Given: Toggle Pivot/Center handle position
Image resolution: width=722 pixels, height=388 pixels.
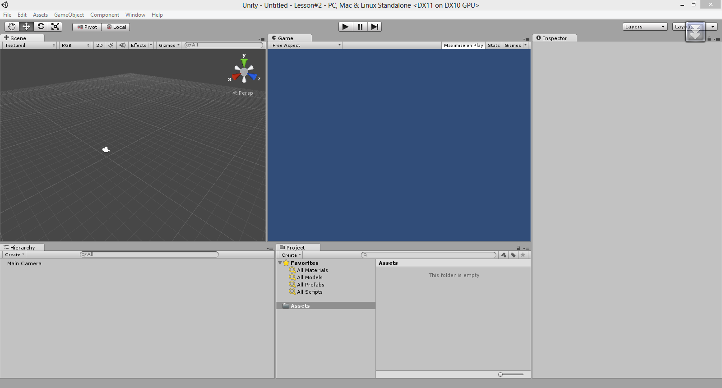Looking at the screenshot, I should click(x=87, y=27).
